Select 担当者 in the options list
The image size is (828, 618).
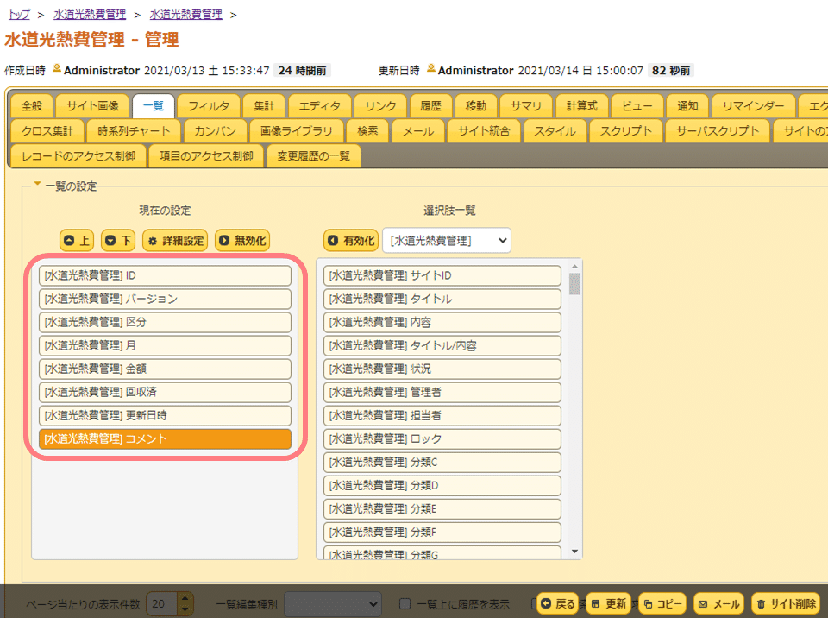pyautogui.click(x=442, y=415)
